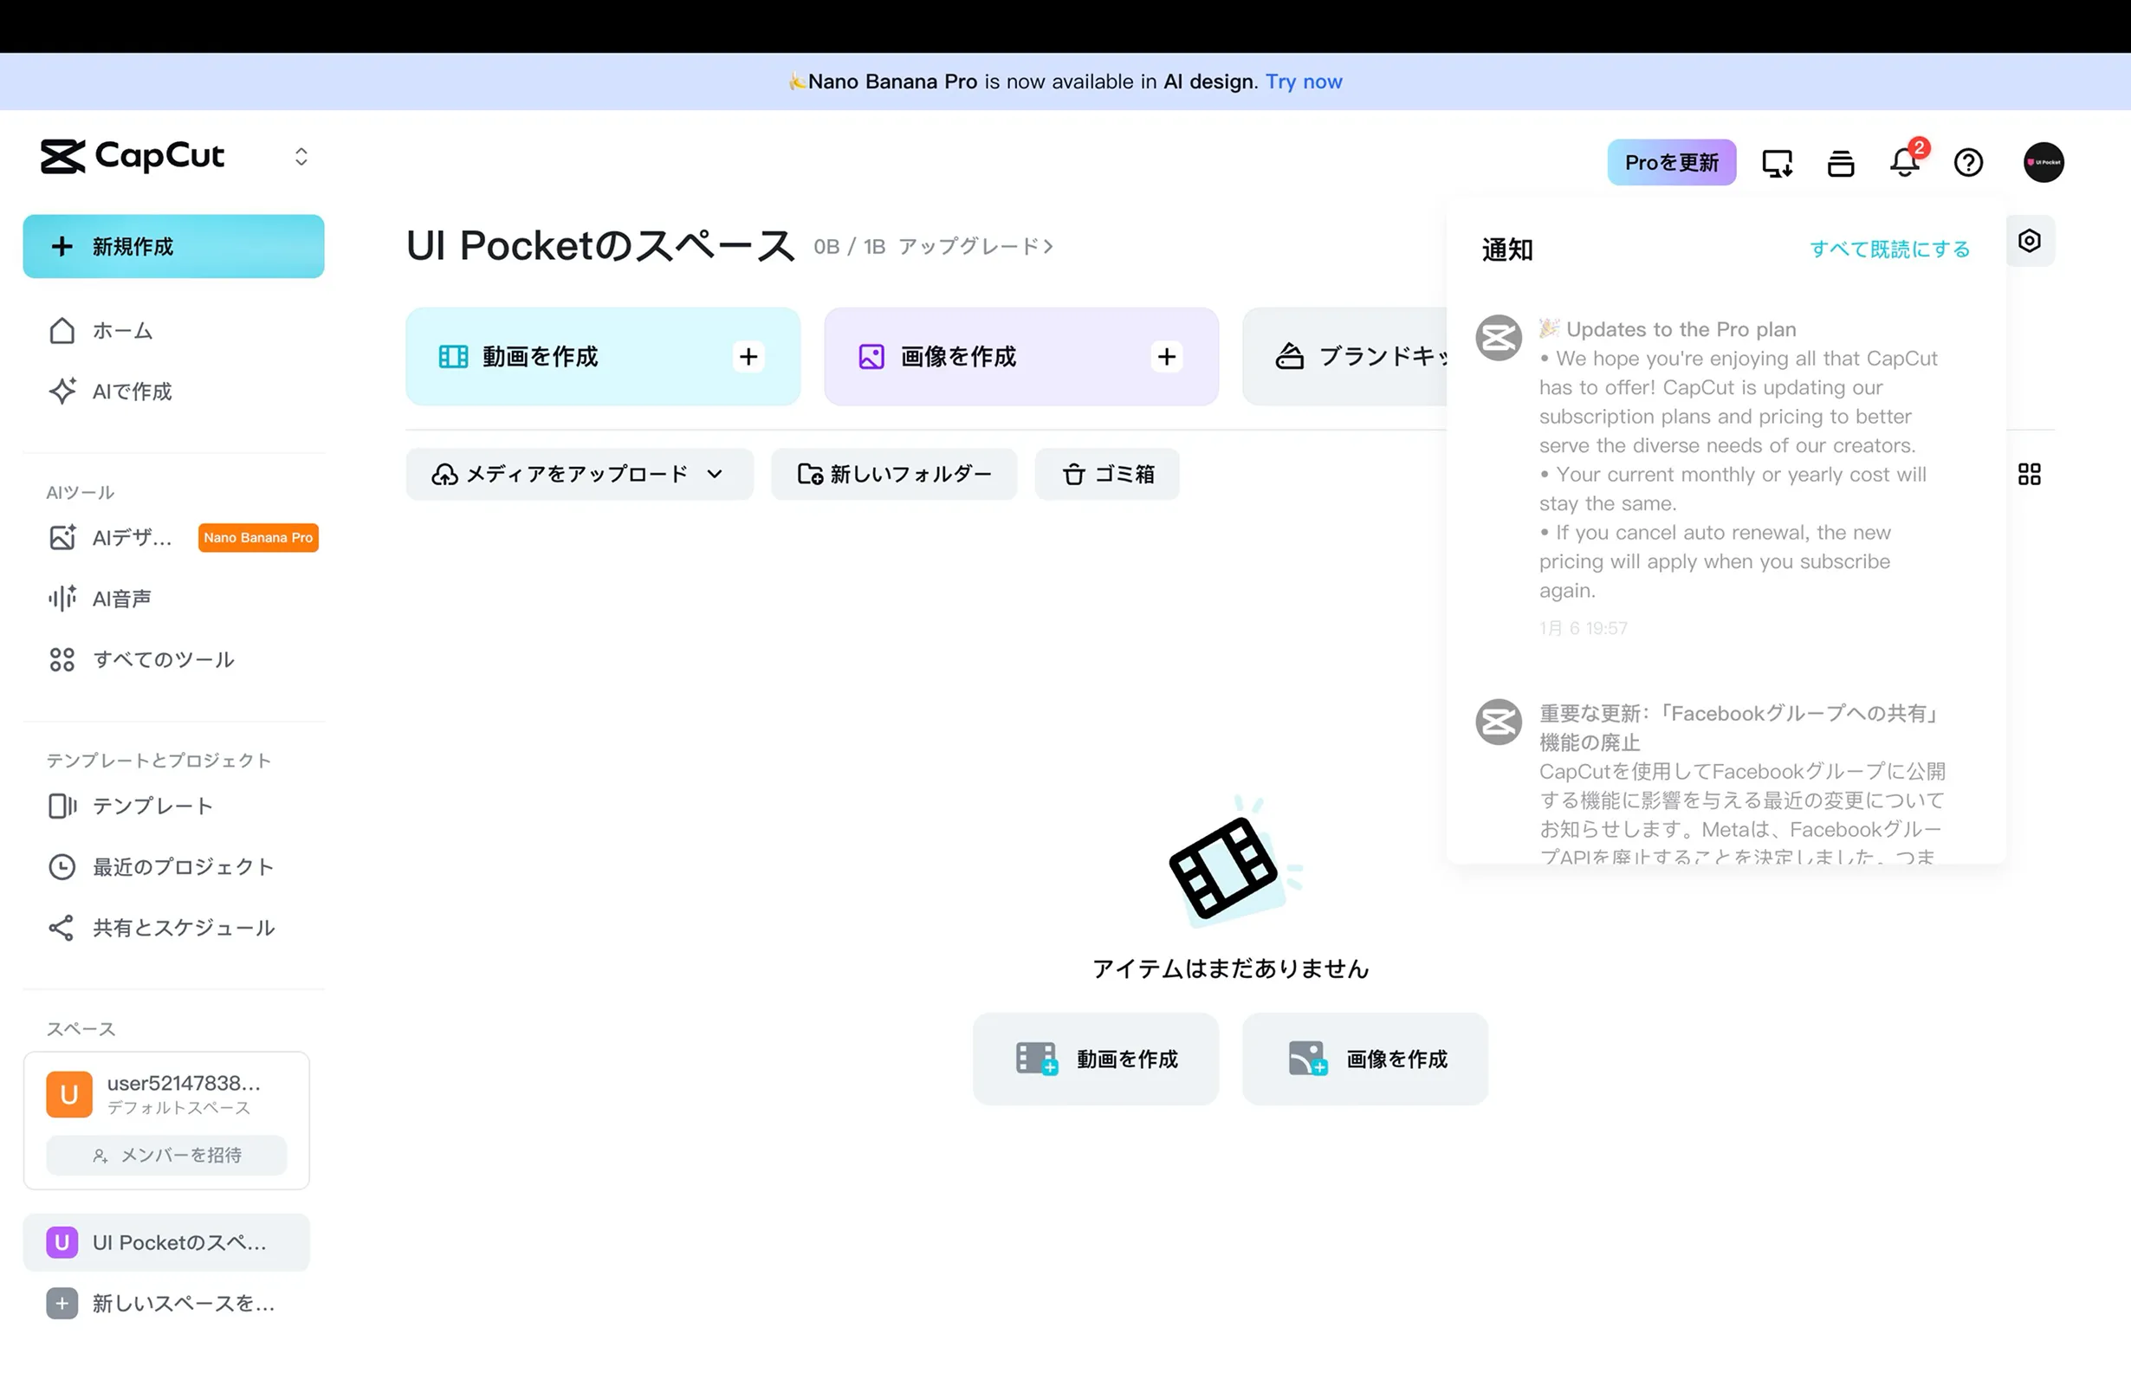
Task: Open the profile avatar menu
Action: 2044,162
